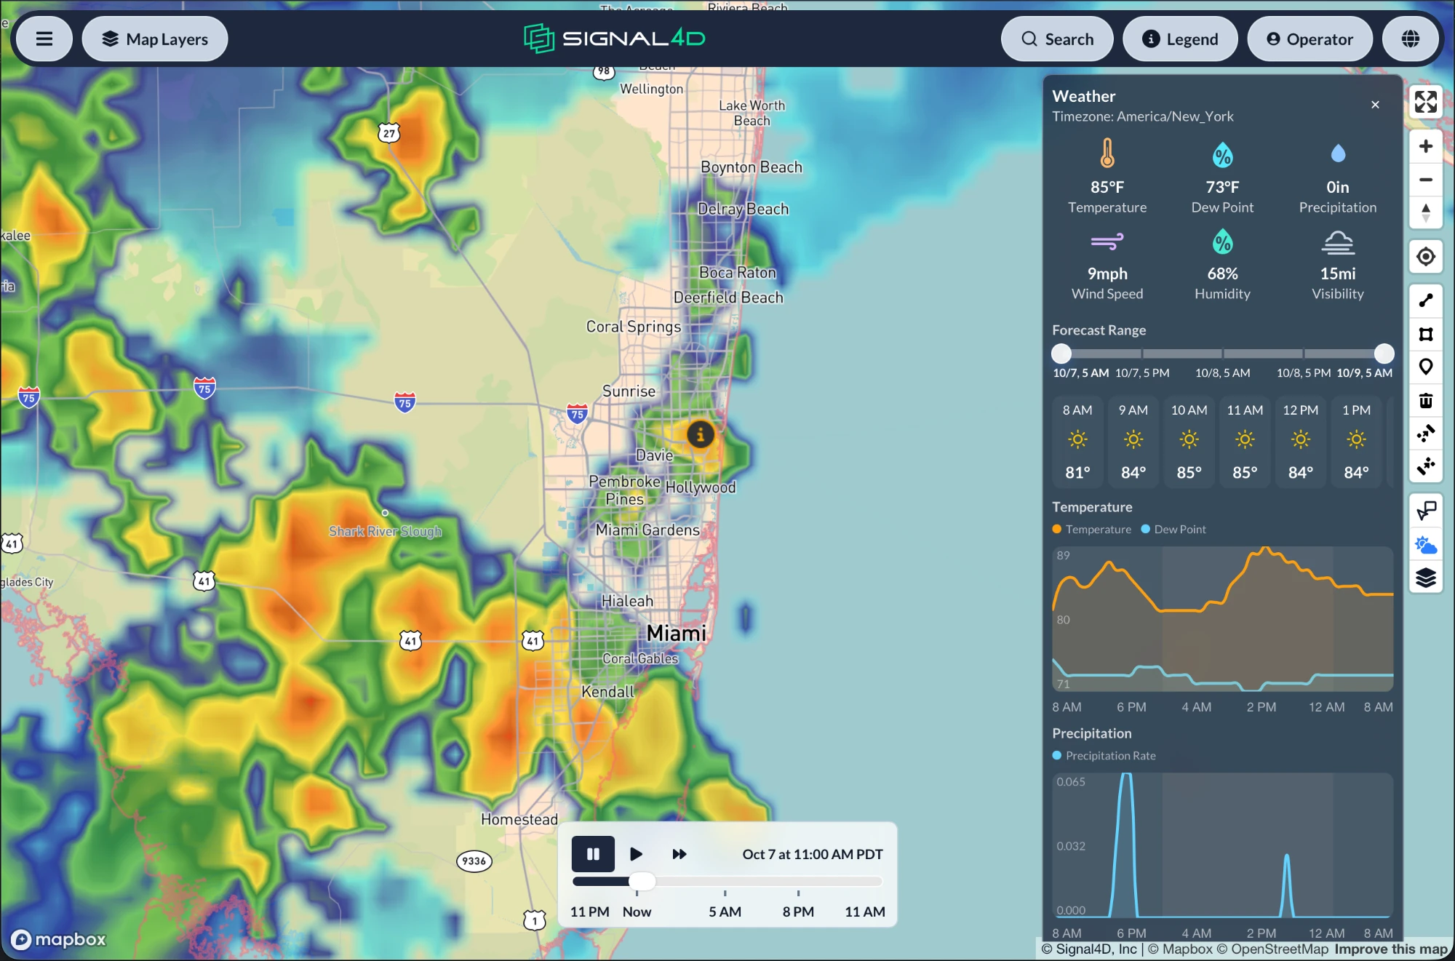Click the Forecast Range end handle
Screen dimensions: 1455x961
tap(1384, 354)
